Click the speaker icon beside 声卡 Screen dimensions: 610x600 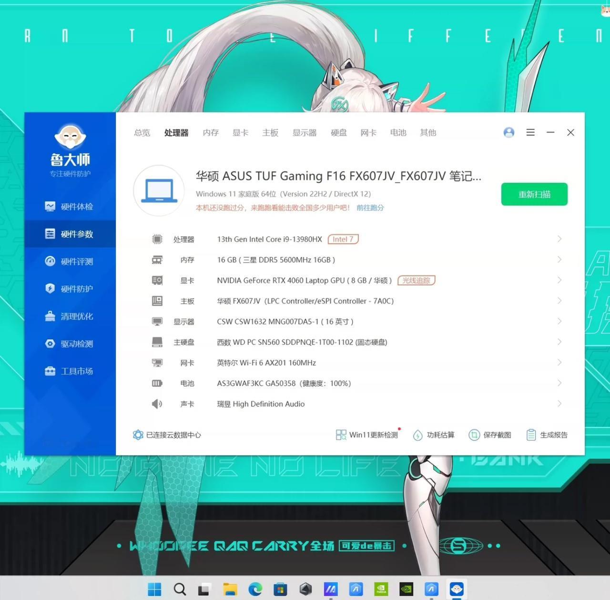click(x=157, y=404)
